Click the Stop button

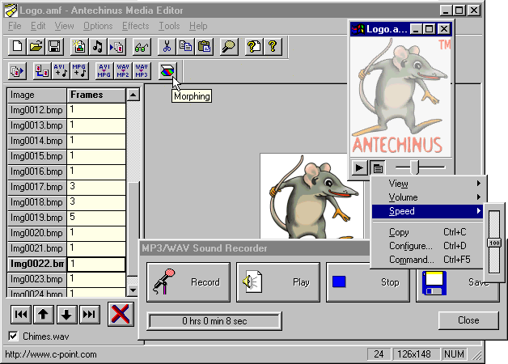click(368, 282)
